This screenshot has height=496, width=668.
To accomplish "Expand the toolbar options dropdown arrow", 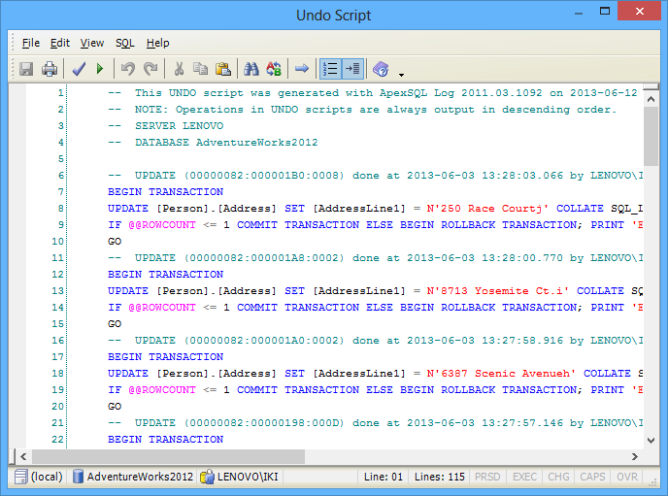I will pos(401,73).
